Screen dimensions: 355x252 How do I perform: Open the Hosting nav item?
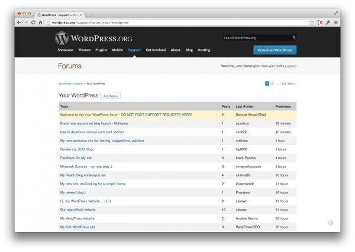click(x=204, y=50)
